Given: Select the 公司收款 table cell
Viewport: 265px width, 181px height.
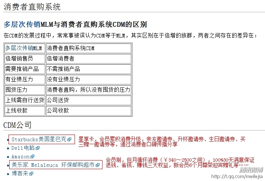Looking at the screenshot, I should (89, 110).
